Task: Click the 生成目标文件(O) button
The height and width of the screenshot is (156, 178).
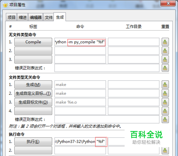Action: [33, 102]
